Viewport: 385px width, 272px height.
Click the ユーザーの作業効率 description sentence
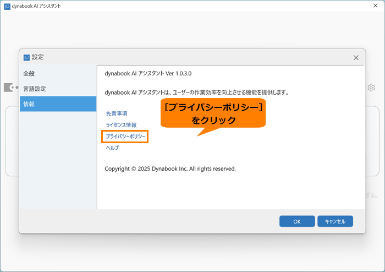click(197, 93)
